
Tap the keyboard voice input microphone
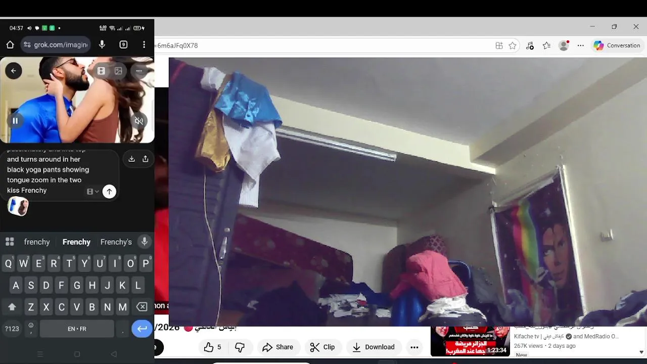pyautogui.click(x=145, y=242)
